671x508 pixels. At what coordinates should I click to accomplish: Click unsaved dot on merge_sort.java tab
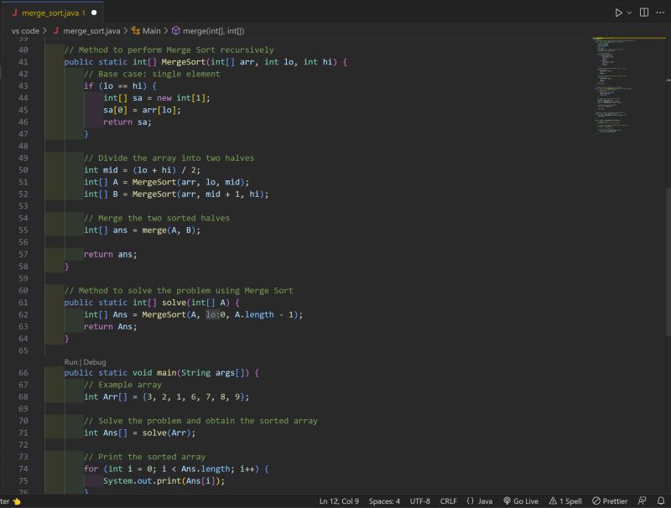click(94, 13)
